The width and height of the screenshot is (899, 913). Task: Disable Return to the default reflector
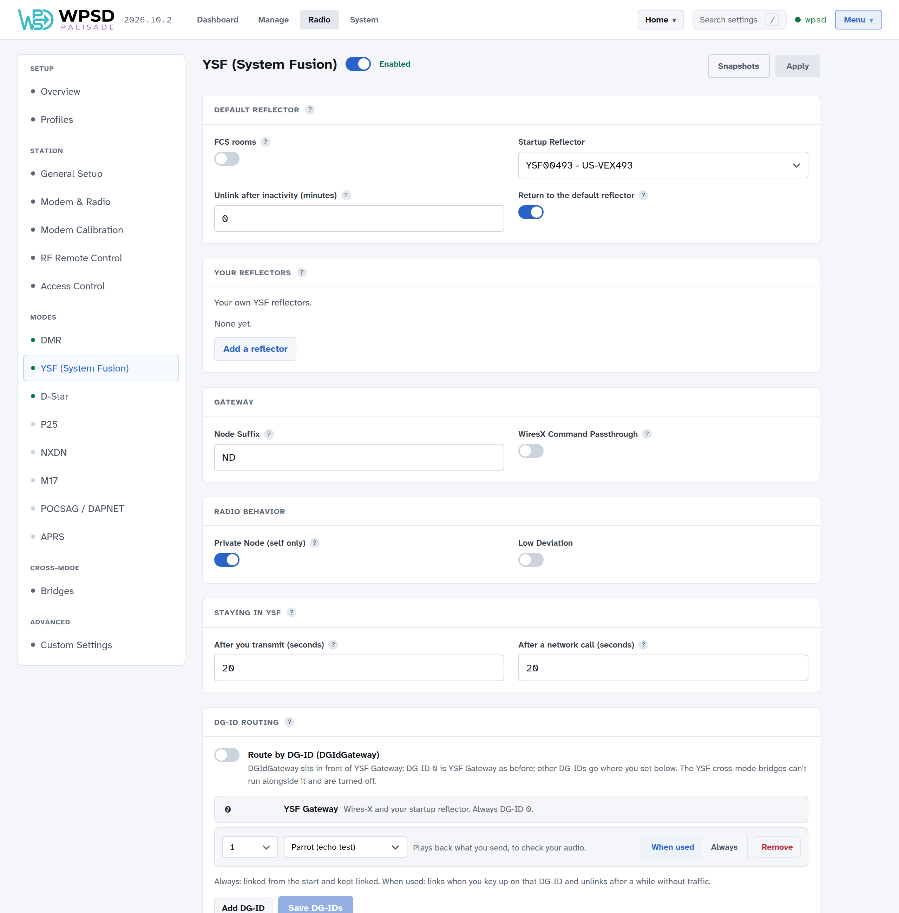[531, 212]
